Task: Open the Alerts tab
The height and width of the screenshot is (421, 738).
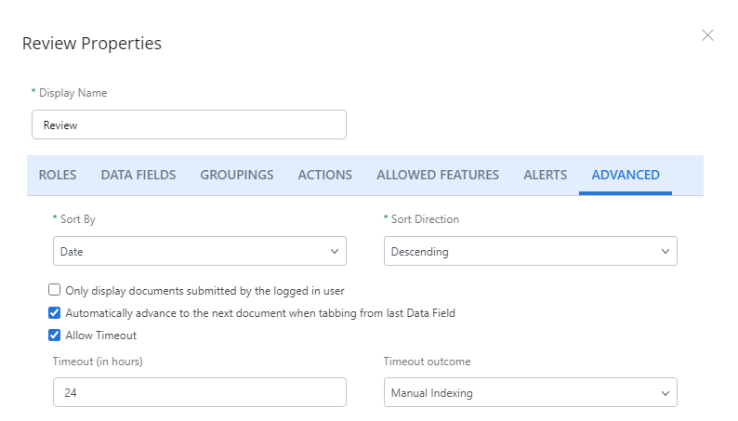Action: pyautogui.click(x=545, y=175)
